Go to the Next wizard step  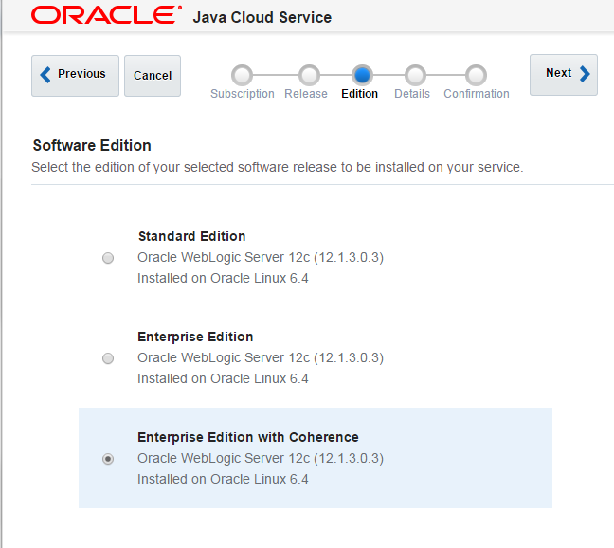click(x=564, y=75)
